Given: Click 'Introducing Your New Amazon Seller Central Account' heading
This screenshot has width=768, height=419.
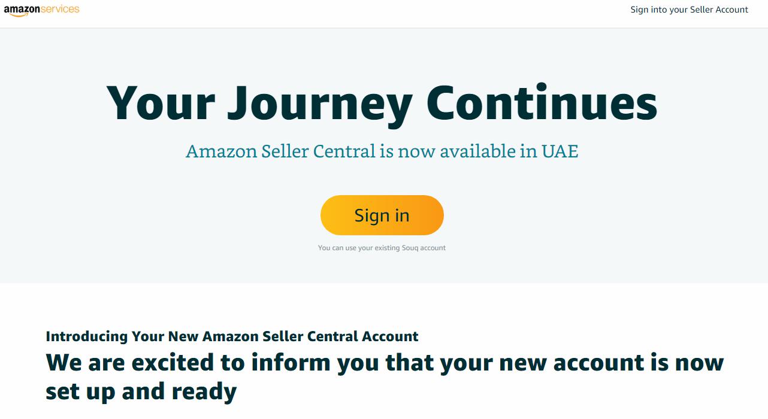Looking at the screenshot, I should tap(232, 336).
